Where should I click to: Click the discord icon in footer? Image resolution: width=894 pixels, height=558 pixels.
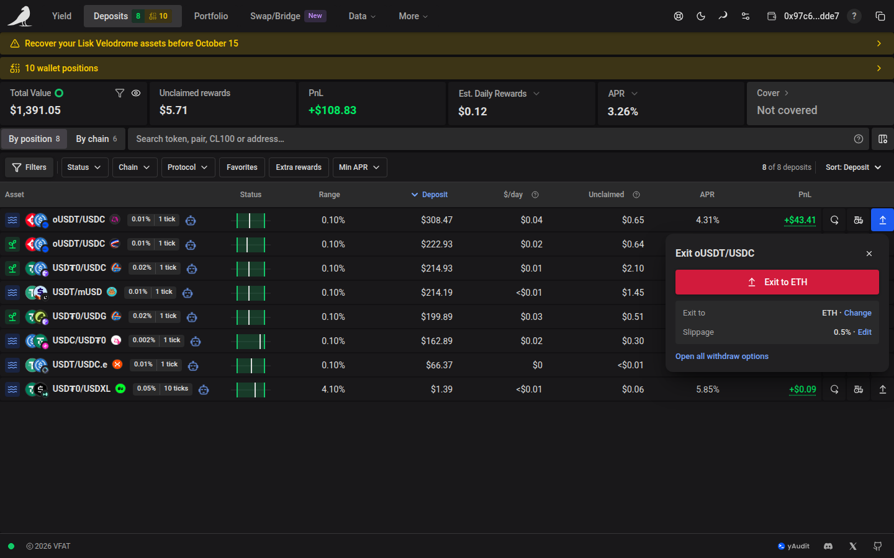pyautogui.click(x=828, y=546)
